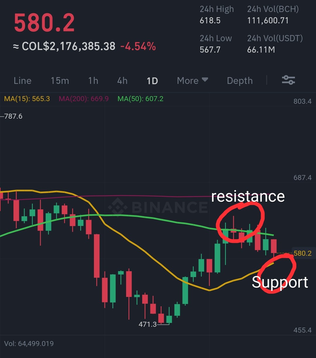The width and height of the screenshot is (316, 358).
Task: Click the MA(50) indicator label
Action: point(140,99)
